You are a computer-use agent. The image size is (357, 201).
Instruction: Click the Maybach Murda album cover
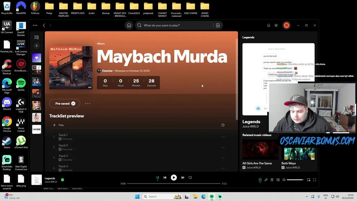pos(71,68)
